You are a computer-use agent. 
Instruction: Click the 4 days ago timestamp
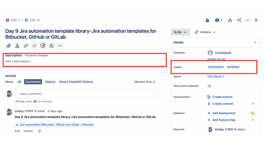pyautogui.click(x=55, y=111)
